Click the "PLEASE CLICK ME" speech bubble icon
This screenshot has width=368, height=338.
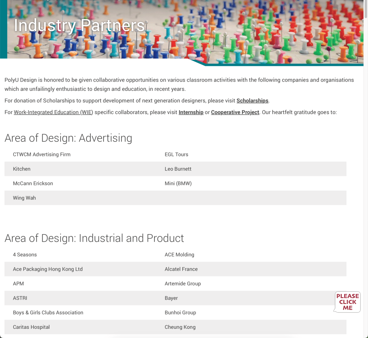(x=347, y=302)
